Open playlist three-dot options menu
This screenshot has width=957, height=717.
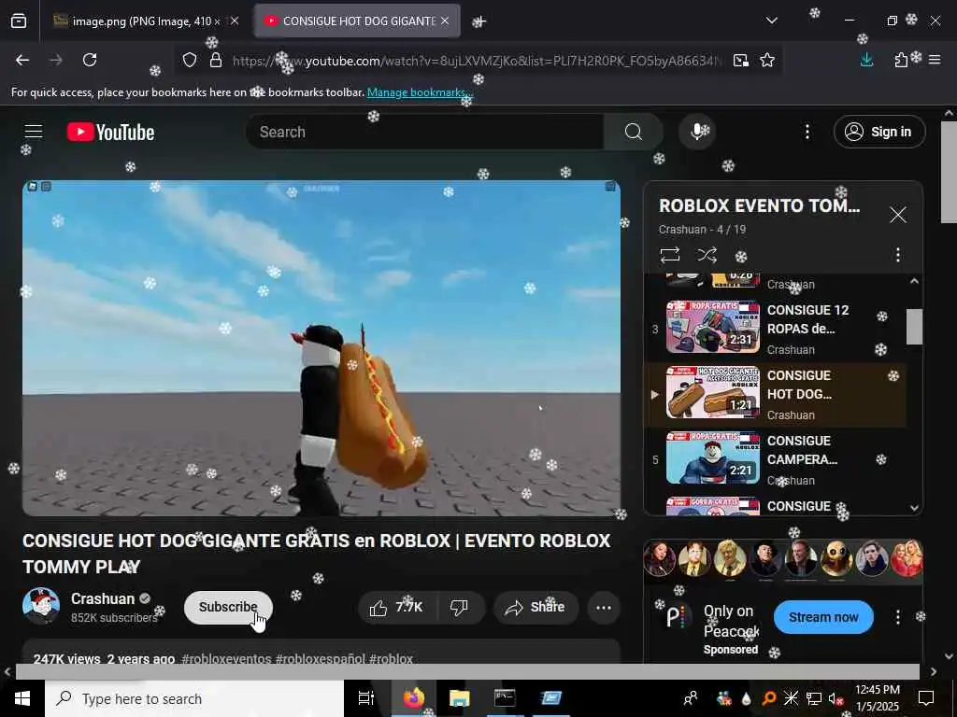coord(898,255)
